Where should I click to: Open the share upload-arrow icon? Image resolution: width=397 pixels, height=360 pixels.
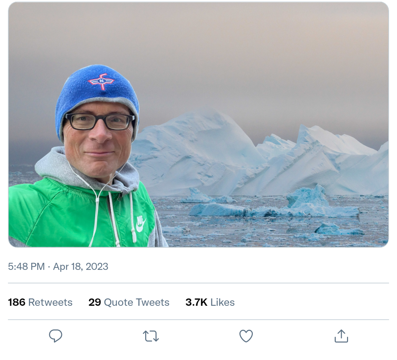(x=341, y=336)
